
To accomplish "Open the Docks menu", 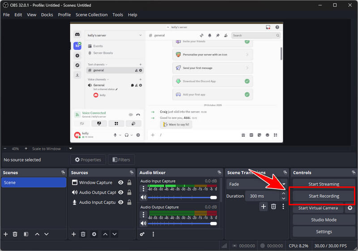I will pyautogui.click(x=47, y=15).
